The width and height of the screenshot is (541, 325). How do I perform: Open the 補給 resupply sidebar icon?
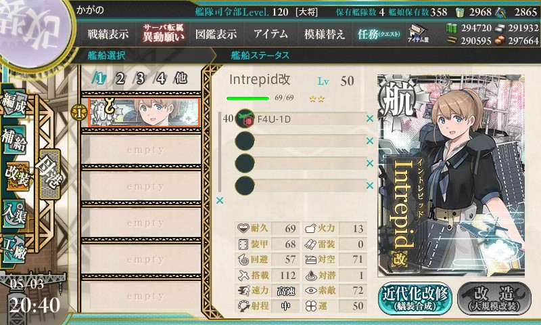point(14,139)
